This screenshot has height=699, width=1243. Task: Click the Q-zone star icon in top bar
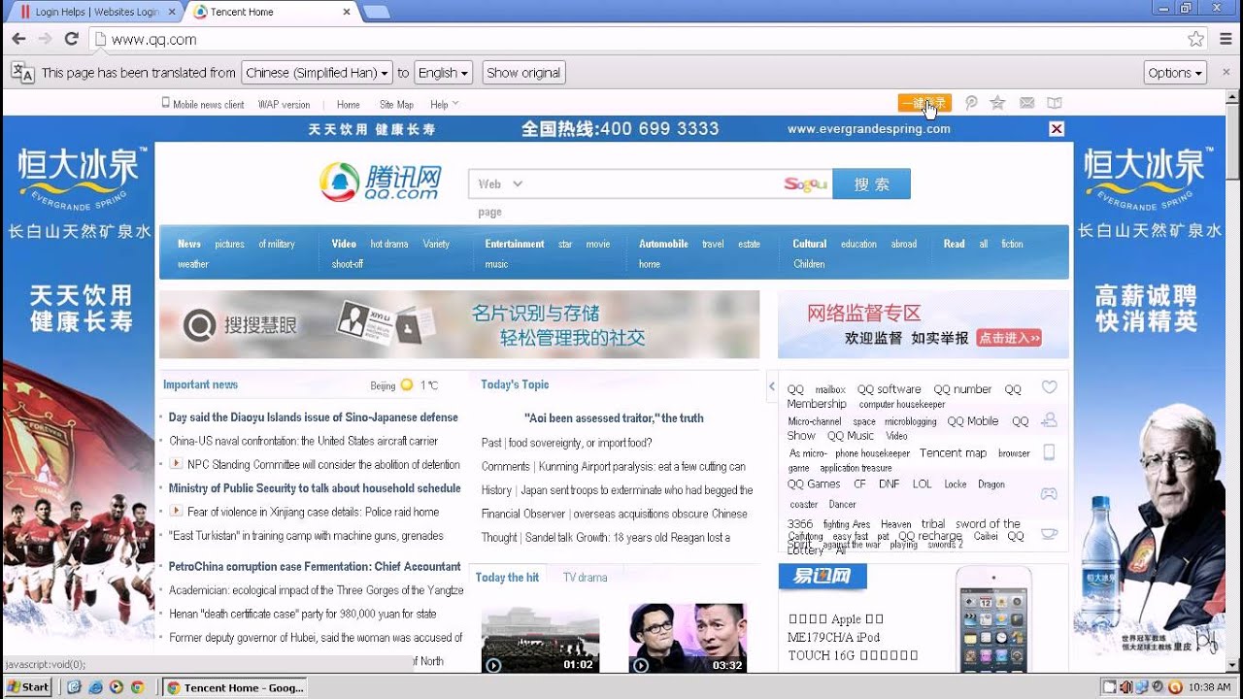[x=997, y=103]
